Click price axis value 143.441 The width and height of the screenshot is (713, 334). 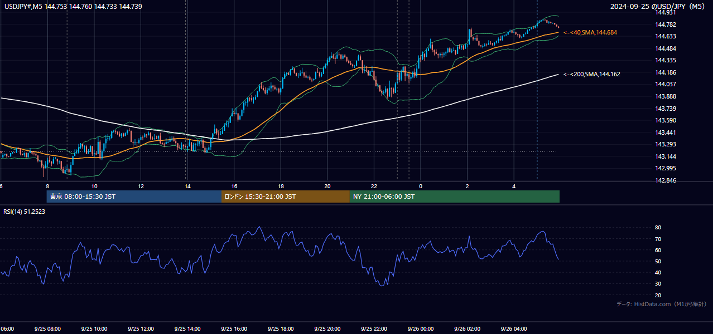[666, 132]
